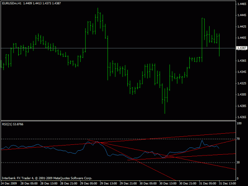Click the 1.4425 price scale value

242,27
